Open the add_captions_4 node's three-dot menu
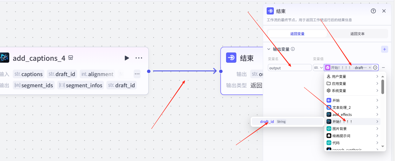The width and height of the screenshot is (395, 161). click(x=139, y=58)
